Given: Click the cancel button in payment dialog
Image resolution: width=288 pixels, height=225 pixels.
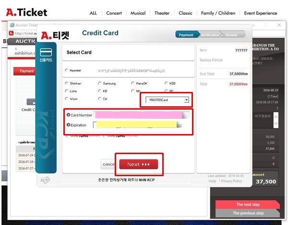Looking at the screenshot, I should pos(108,164).
